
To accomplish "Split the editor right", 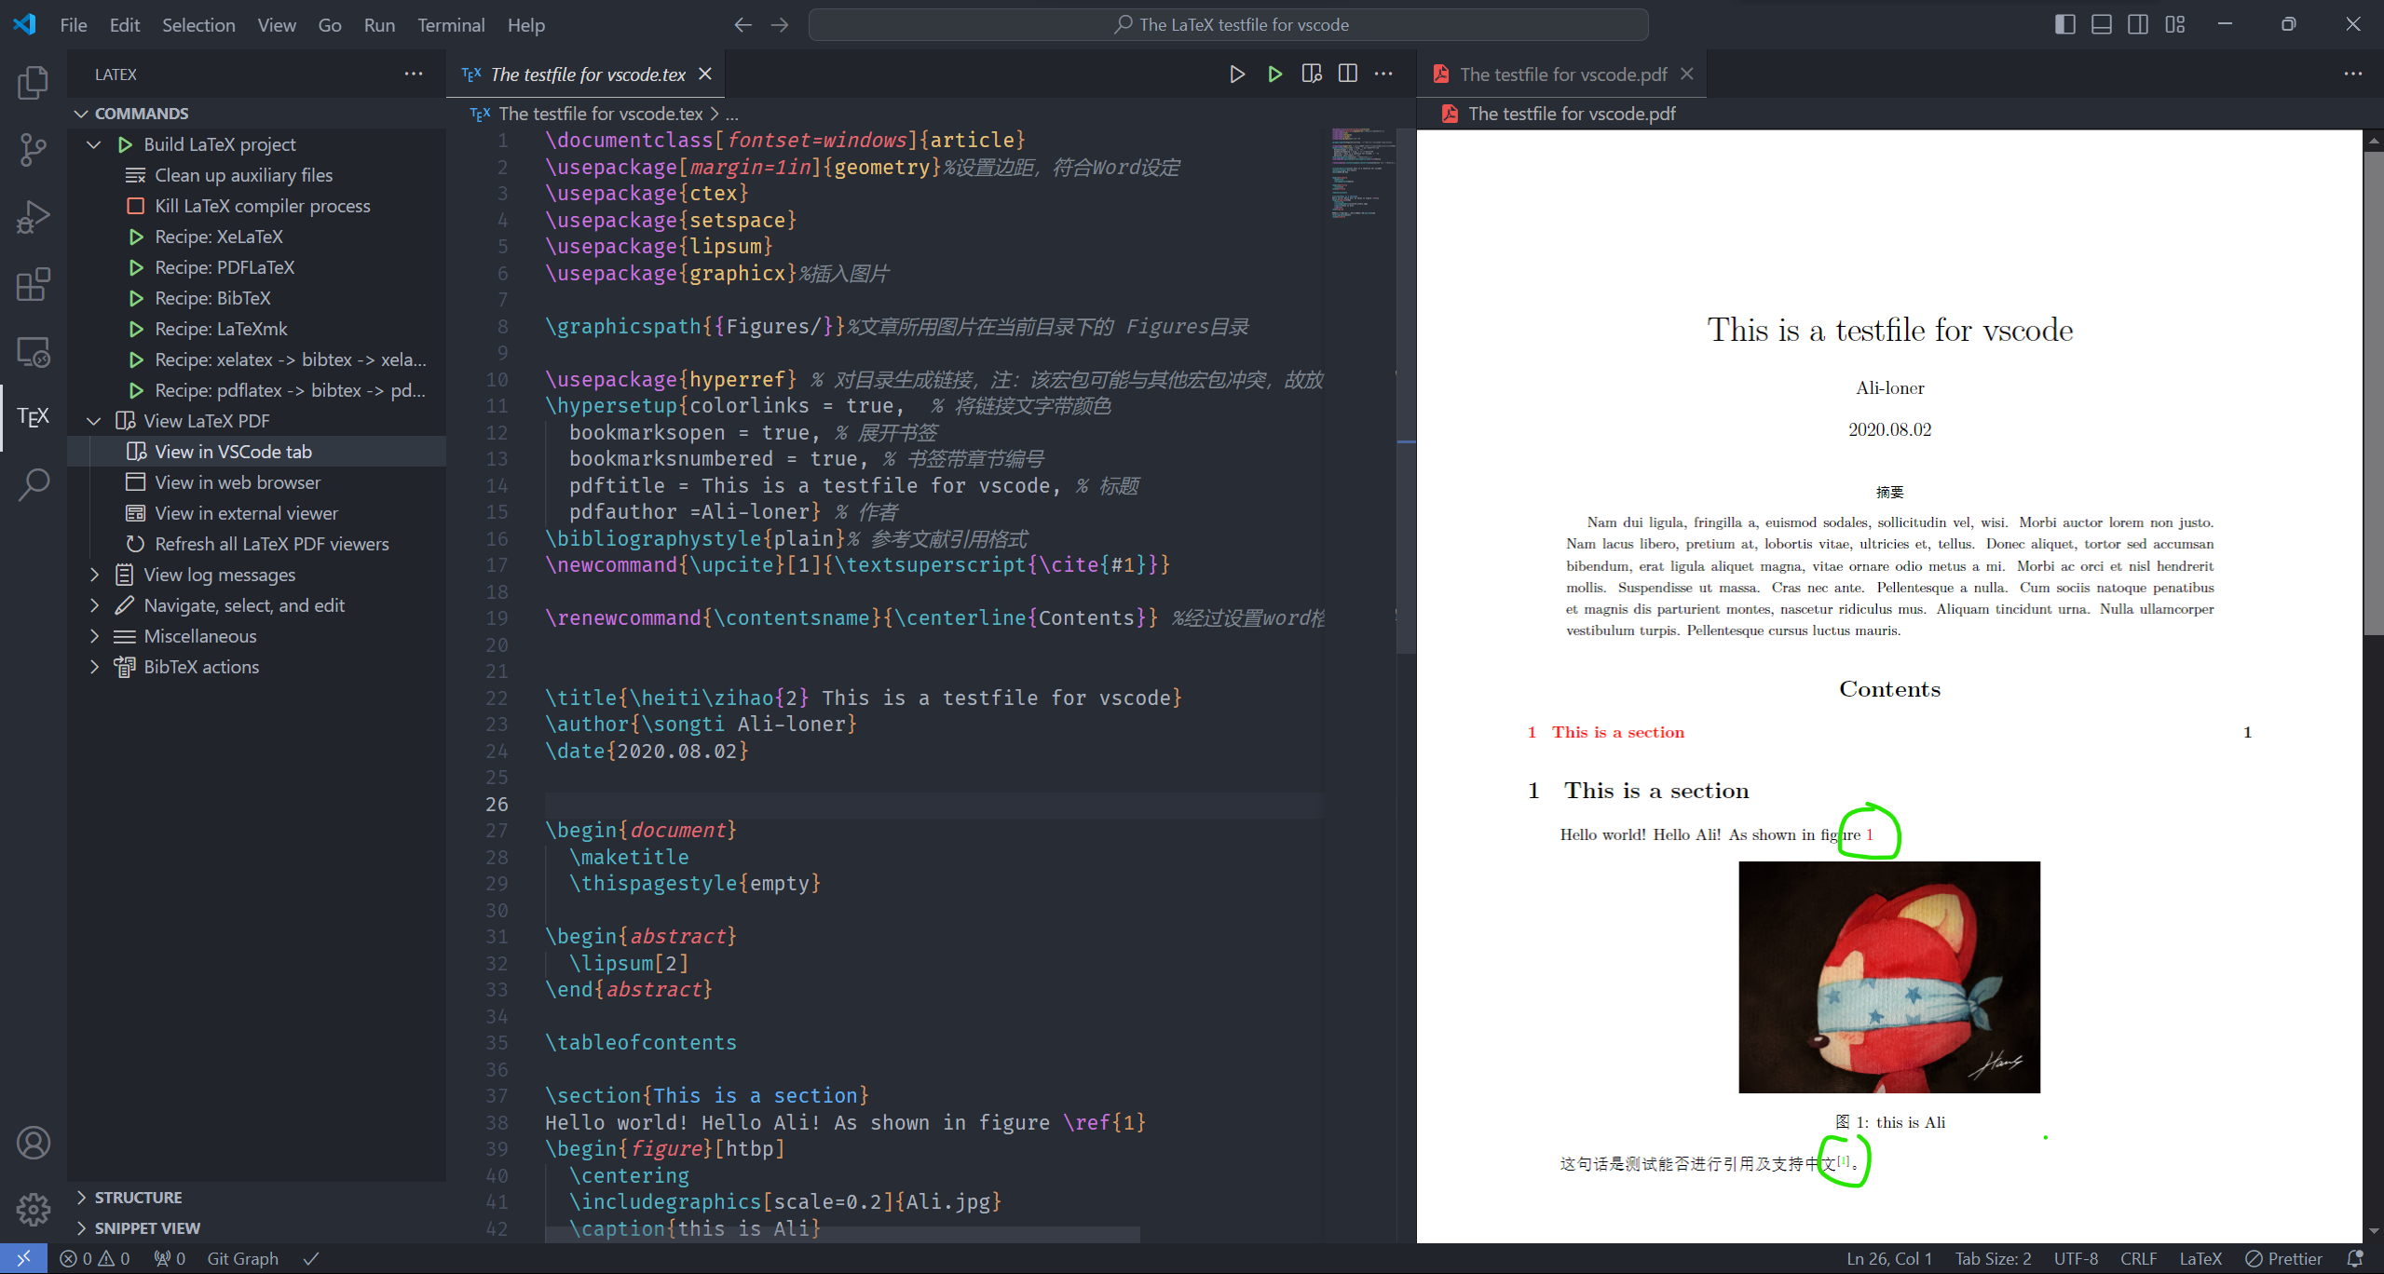I will pyautogui.click(x=1347, y=75).
